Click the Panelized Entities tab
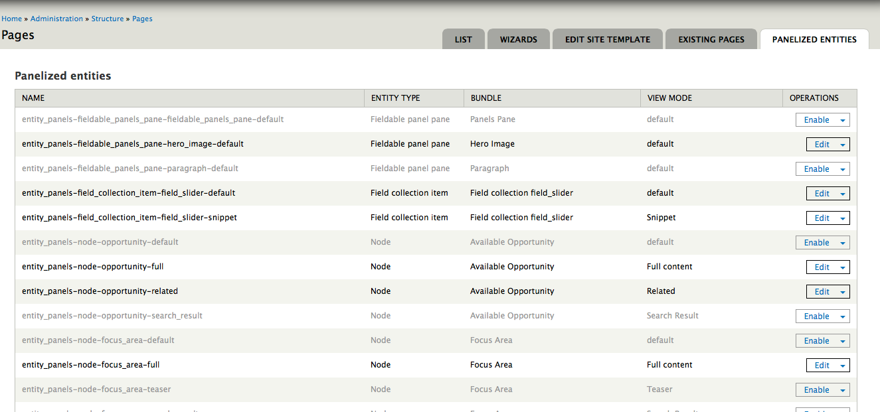 pos(814,39)
